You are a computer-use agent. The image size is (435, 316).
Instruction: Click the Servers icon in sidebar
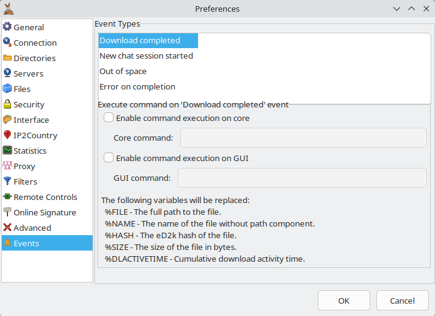tap(7, 73)
